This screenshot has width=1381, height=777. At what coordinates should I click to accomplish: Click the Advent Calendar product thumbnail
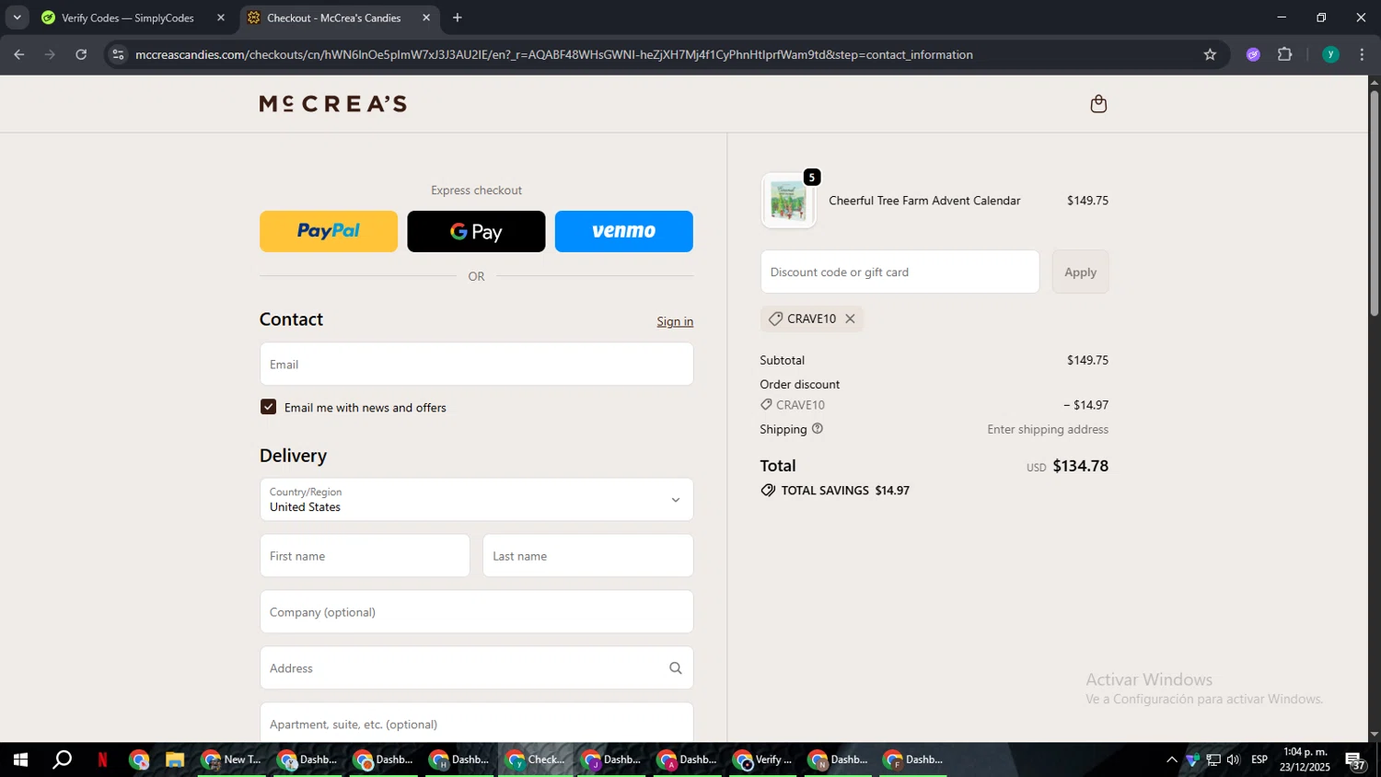[788, 201]
